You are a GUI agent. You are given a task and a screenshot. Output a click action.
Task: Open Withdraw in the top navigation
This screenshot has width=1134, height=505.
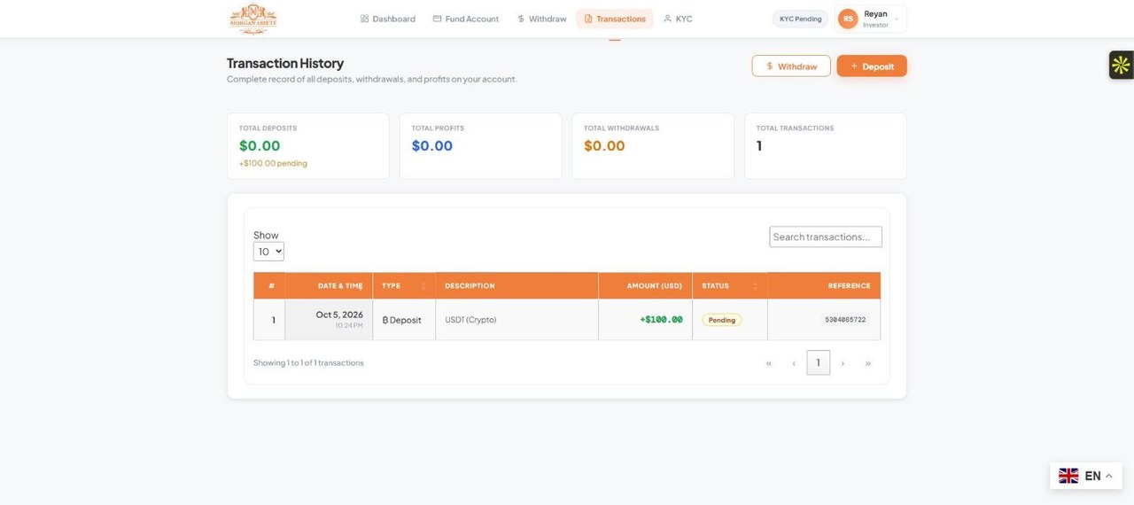point(541,19)
